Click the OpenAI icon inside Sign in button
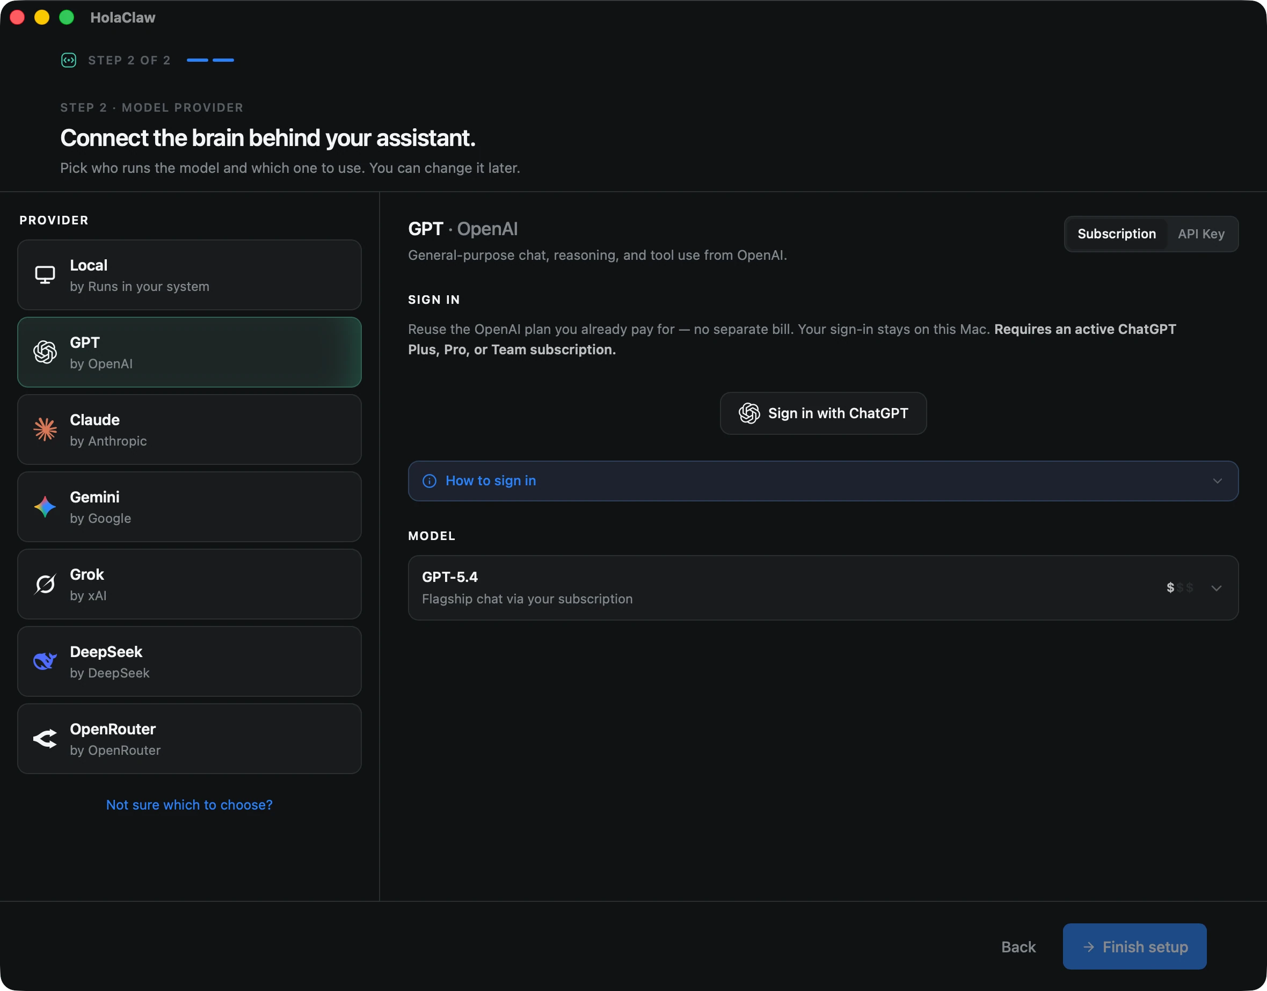 (x=749, y=413)
